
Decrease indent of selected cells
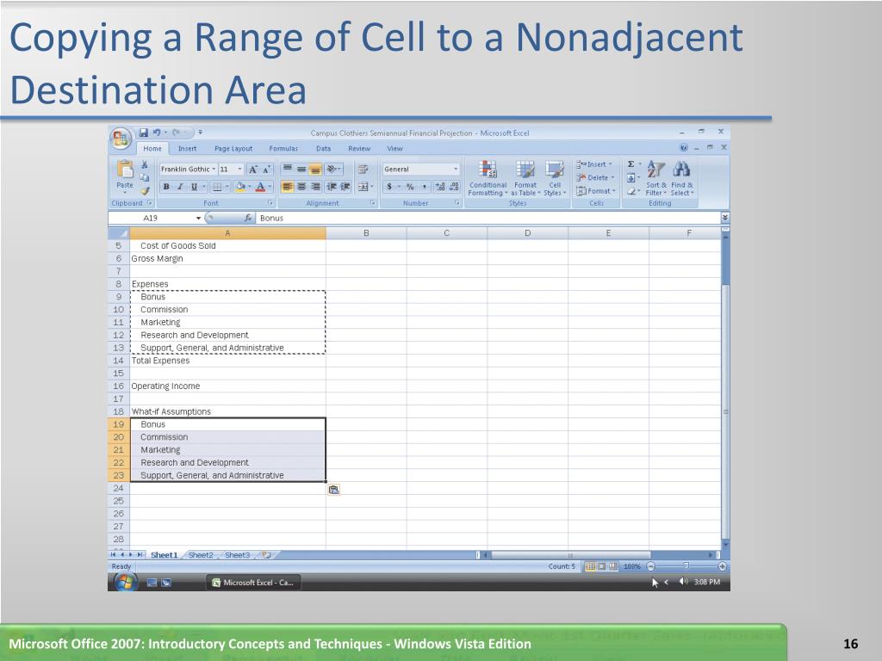(x=332, y=187)
